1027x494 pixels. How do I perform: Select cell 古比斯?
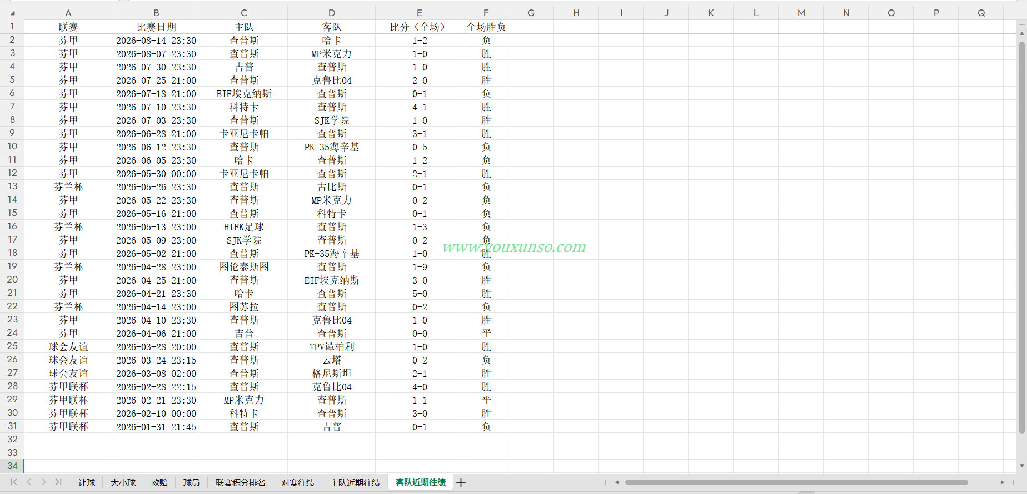click(x=332, y=187)
